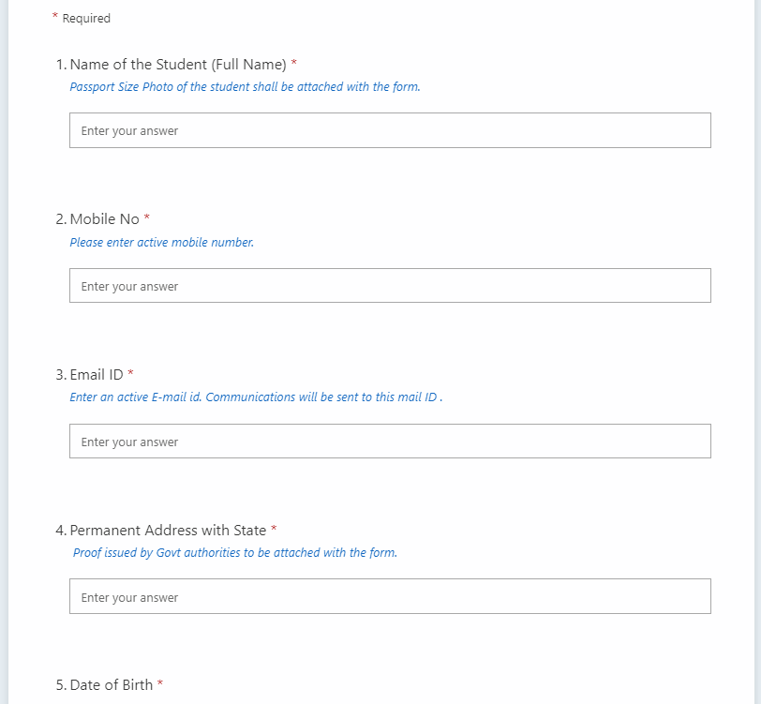The width and height of the screenshot is (761, 704).
Task: Click the 'Mobile No' question label
Action: coord(104,219)
